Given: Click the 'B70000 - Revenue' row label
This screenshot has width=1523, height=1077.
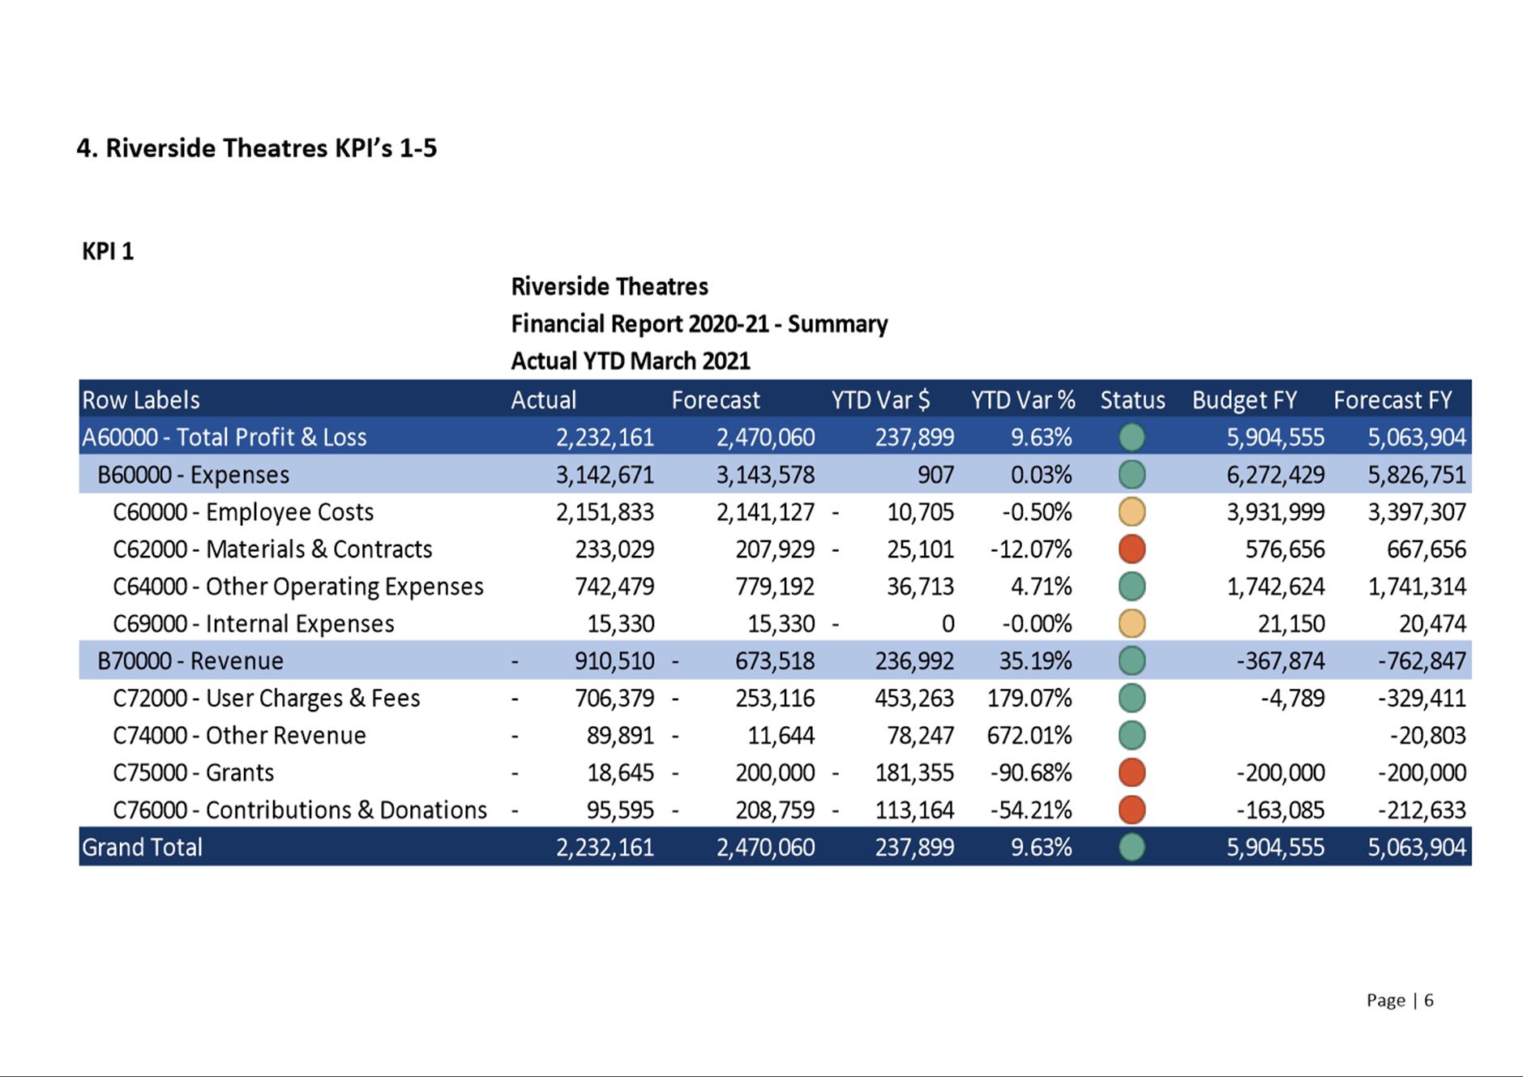Looking at the screenshot, I should tap(190, 661).
